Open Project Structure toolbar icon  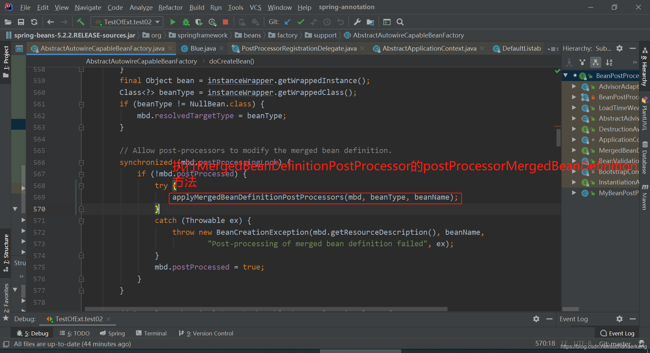click(370, 22)
